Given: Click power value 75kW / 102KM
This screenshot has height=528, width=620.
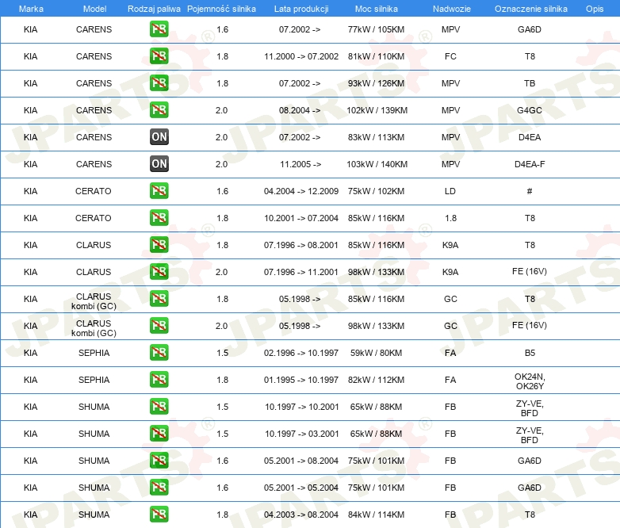Looking at the screenshot, I should coord(376,191).
